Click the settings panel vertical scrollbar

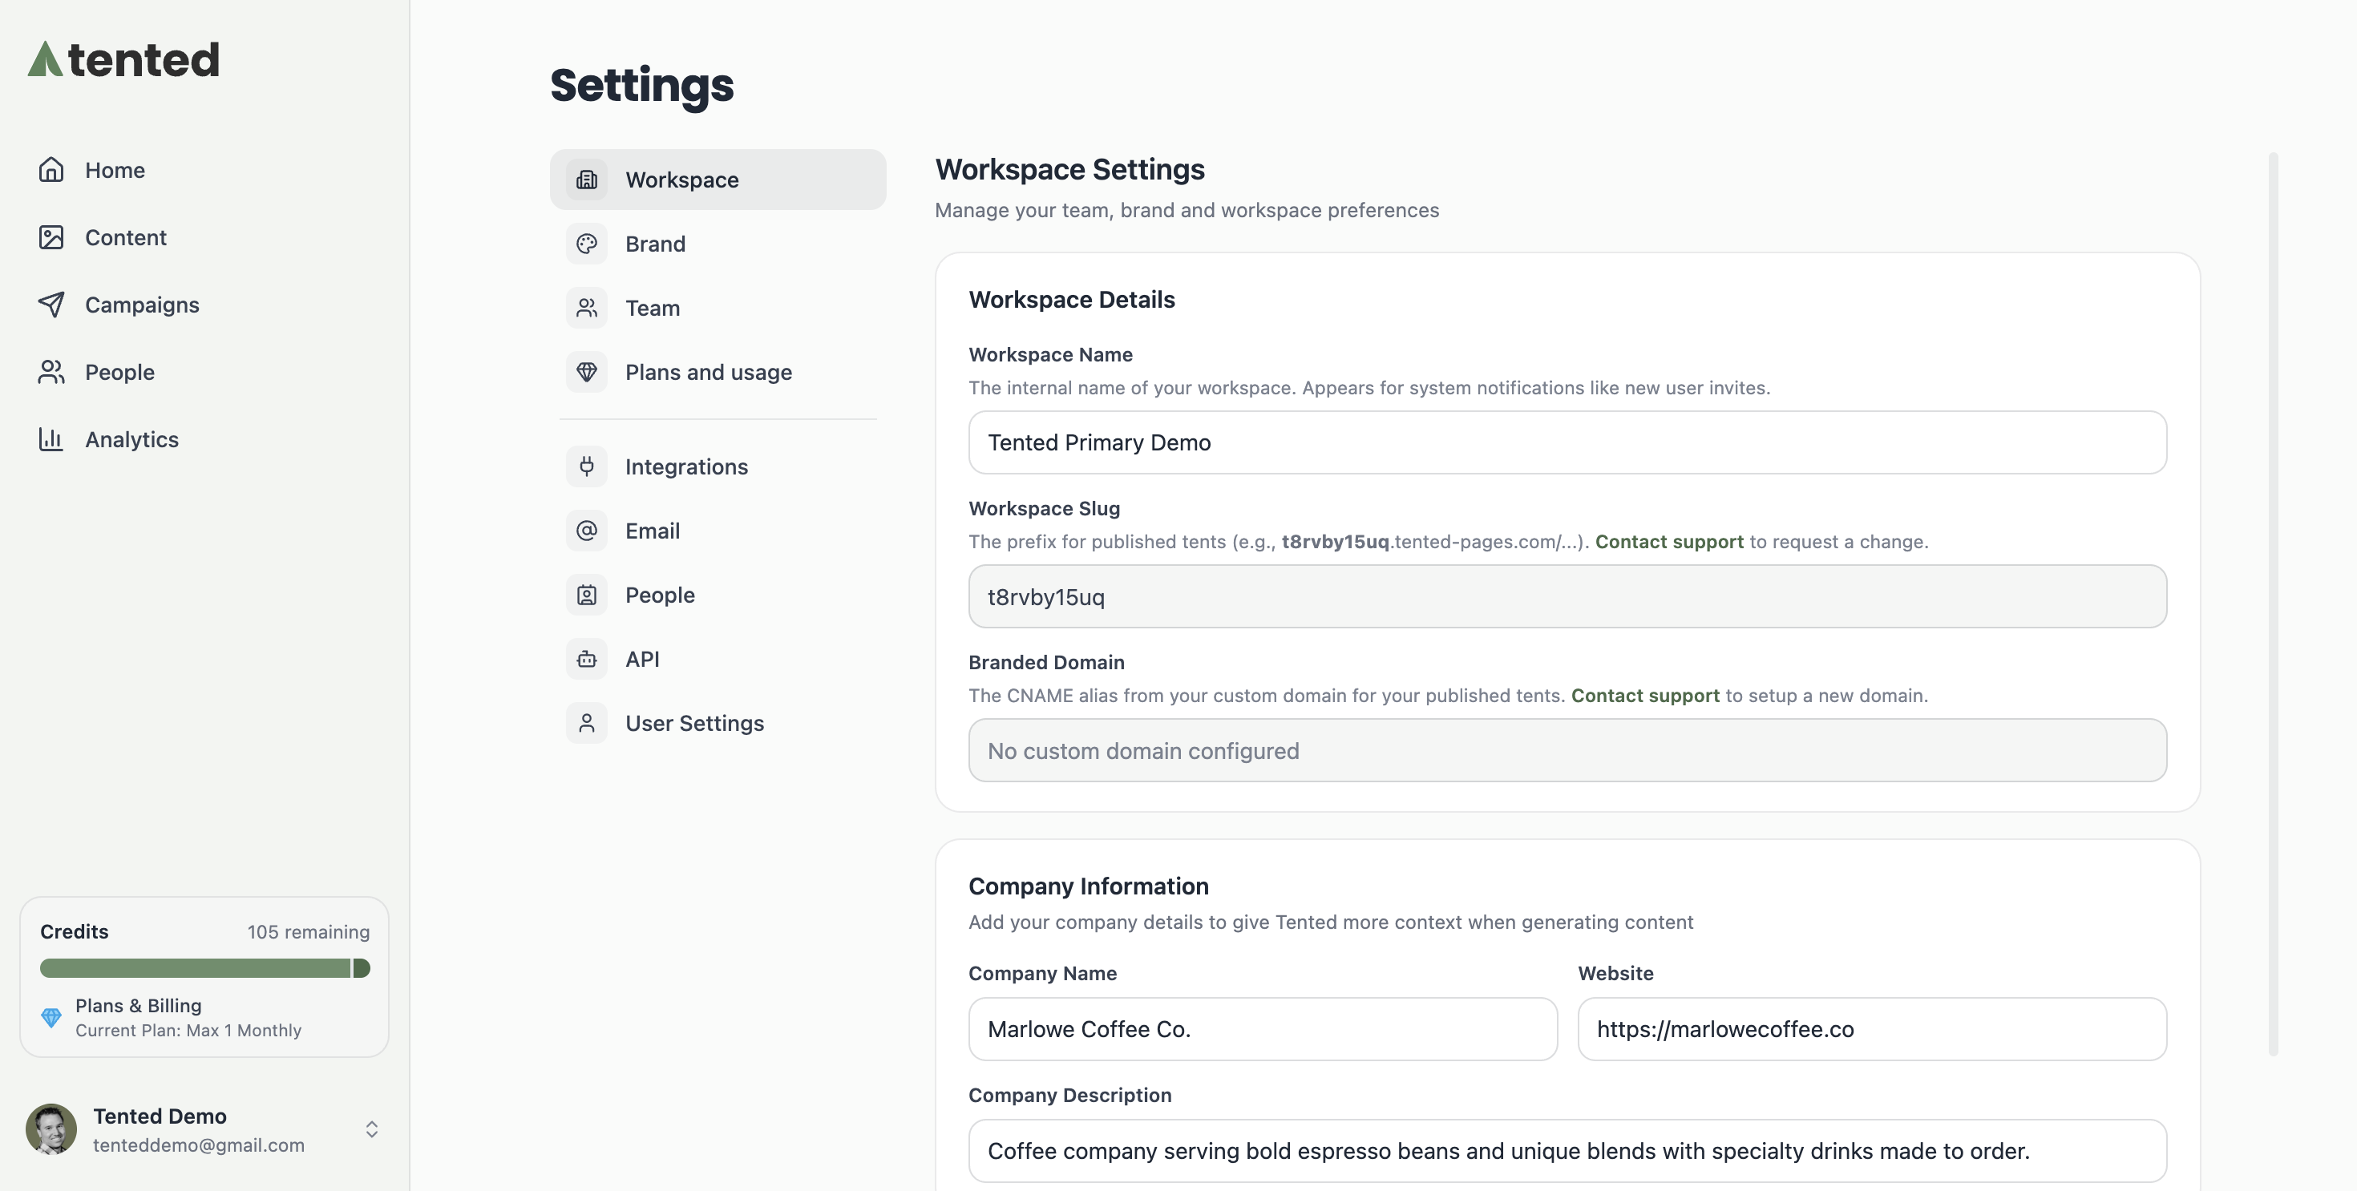pos(2273,604)
